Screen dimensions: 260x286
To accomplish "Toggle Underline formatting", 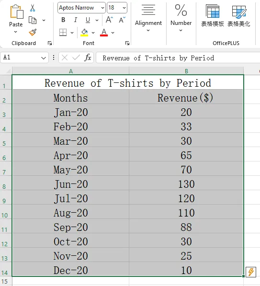I will (x=88, y=20).
